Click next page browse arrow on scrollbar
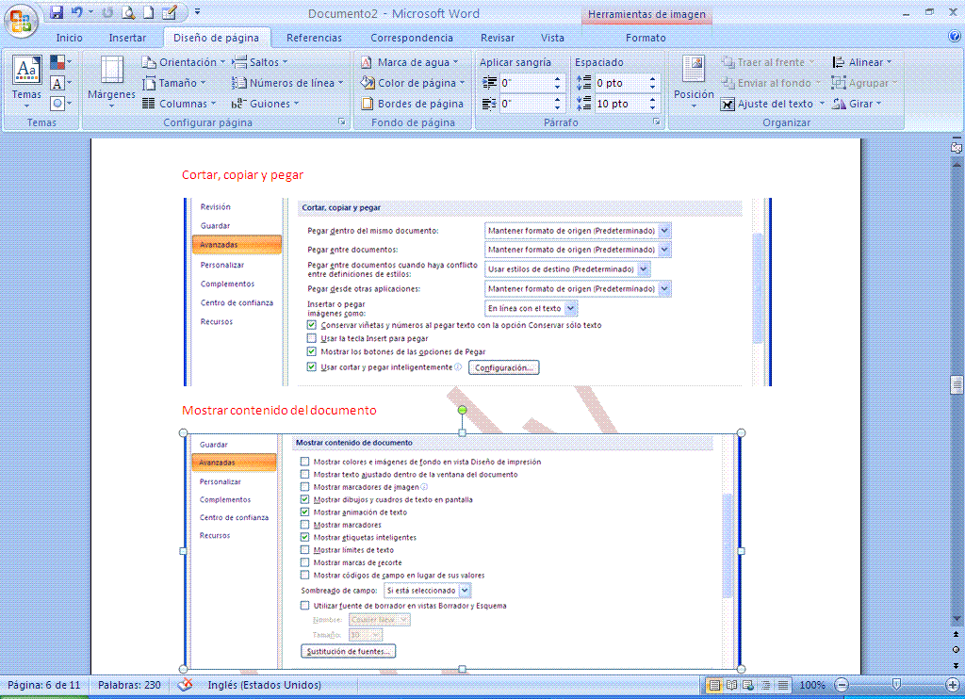This screenshot has width=965, height=699. pyautogui.click(x=956, y=665)
